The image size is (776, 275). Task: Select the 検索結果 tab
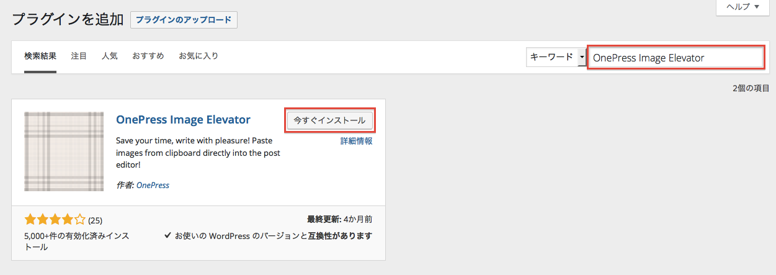pyautogui.click(x=40, y=56)
